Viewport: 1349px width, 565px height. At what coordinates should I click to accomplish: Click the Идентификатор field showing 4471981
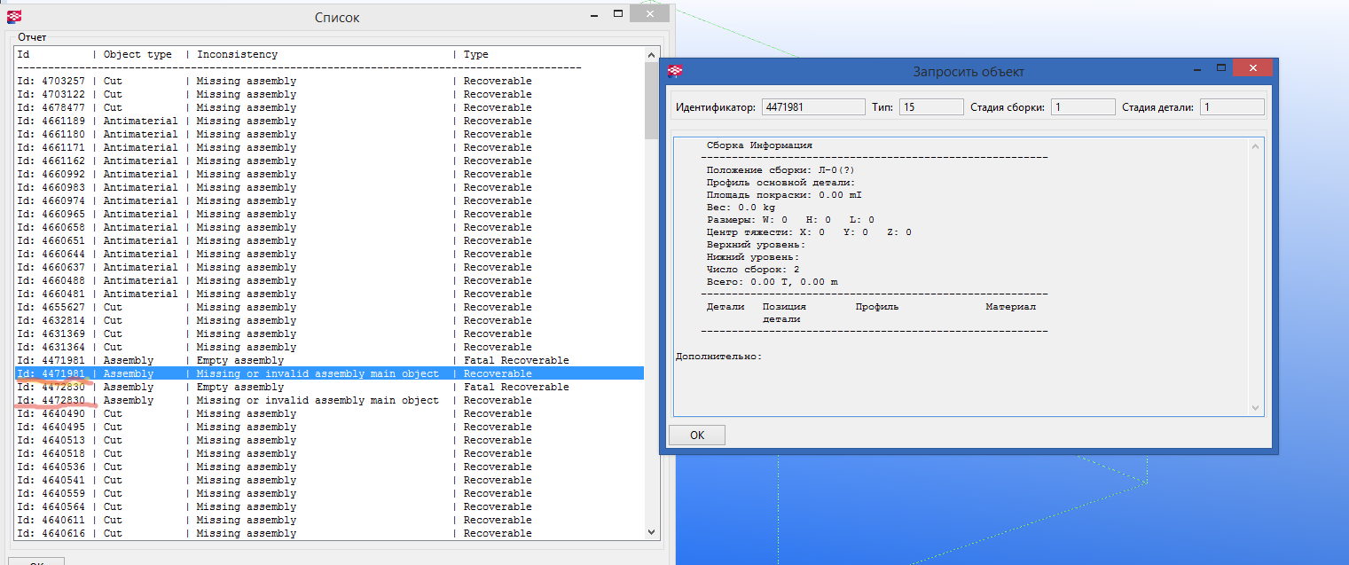[x=812, y=107]
